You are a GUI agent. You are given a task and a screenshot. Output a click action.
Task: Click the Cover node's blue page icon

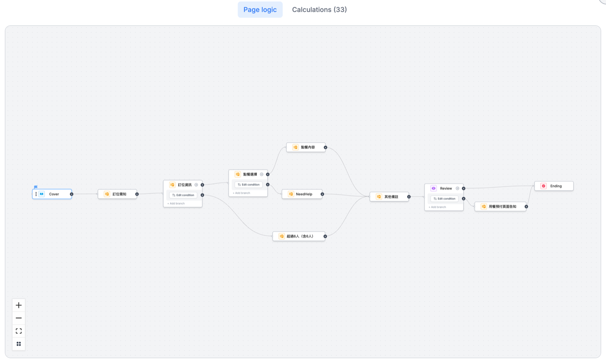coord(42,194)
